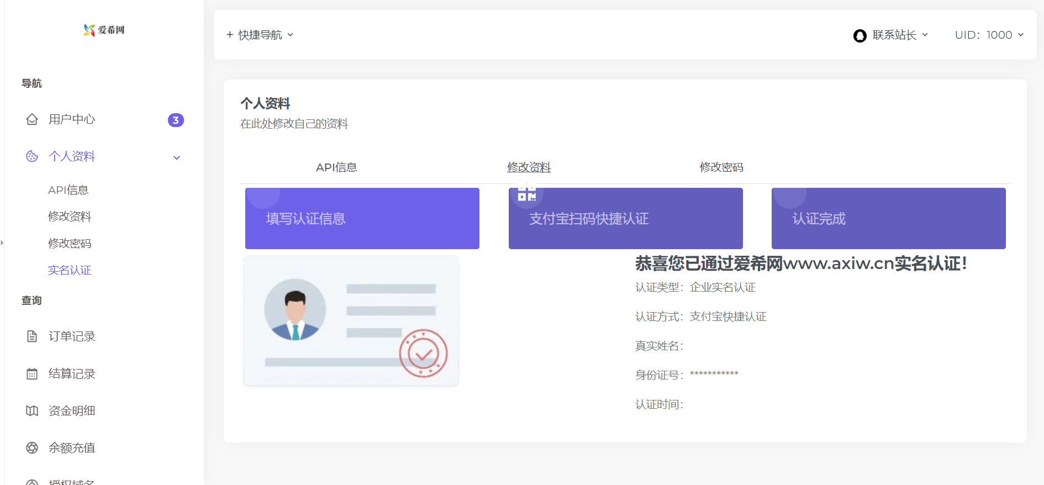
Task: Click the home icon beside 用户中心
Action: point(32,119)
